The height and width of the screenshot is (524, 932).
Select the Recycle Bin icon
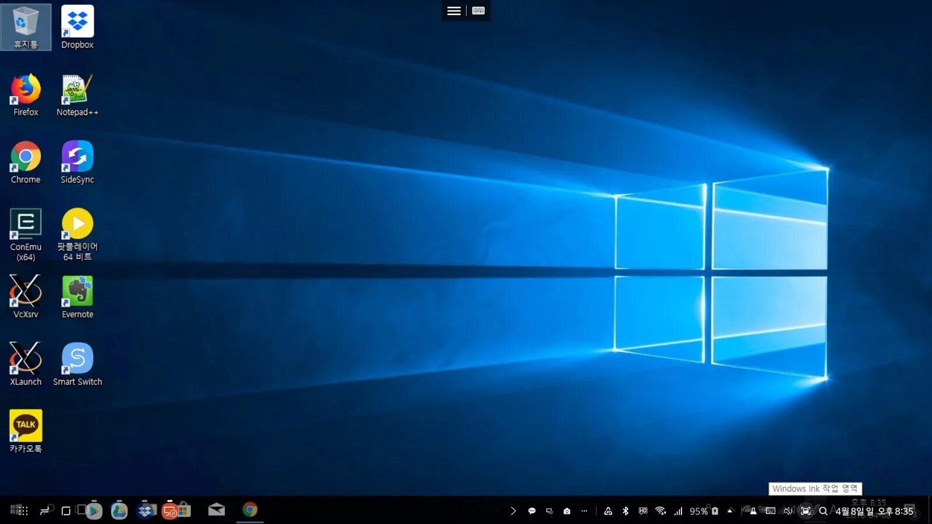tap(26, 27)
